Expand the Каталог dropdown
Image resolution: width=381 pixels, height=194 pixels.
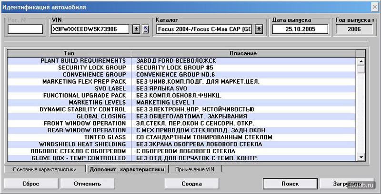click(x=259, y=29)
